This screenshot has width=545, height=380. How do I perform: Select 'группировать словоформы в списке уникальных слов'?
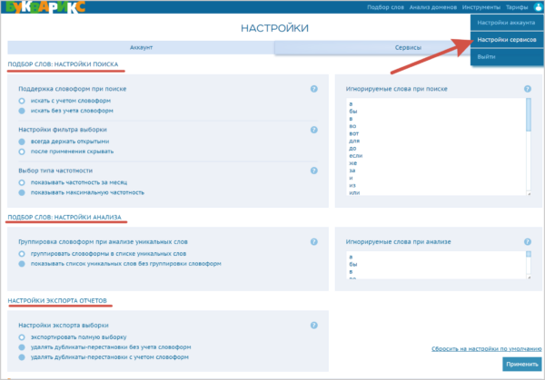(x=22, y=254)
